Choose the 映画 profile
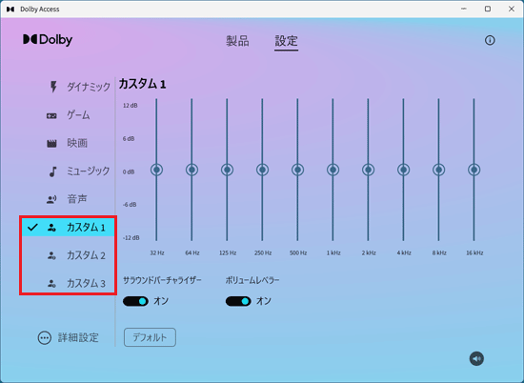The image size is (524, 383). [68, 143]
